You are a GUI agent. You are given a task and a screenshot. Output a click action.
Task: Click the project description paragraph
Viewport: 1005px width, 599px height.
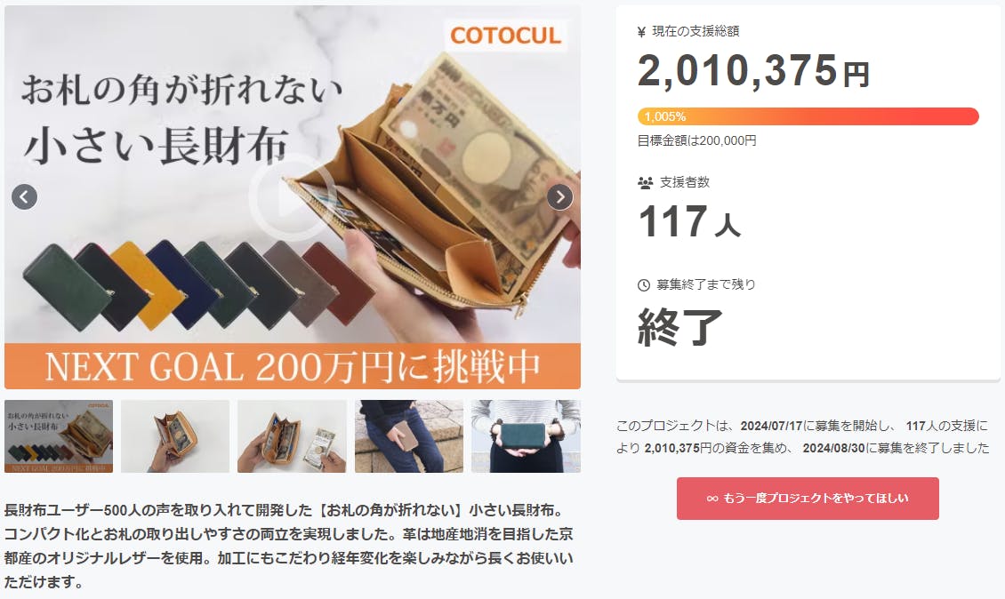point(288,547)
